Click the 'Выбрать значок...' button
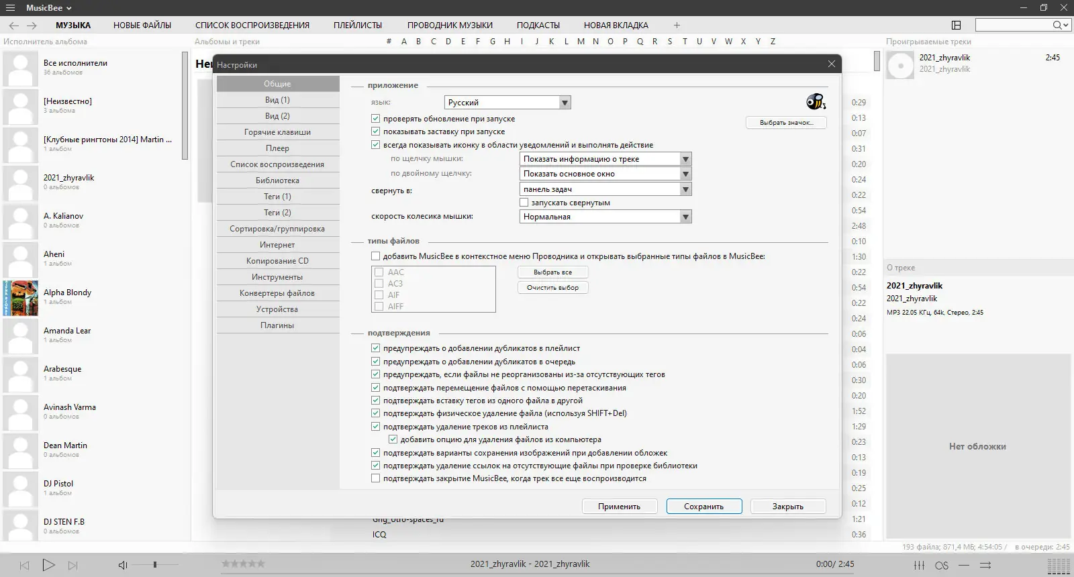Viewport: 1074px width, 577px height. pyautogui.click(x=786, y=123)
